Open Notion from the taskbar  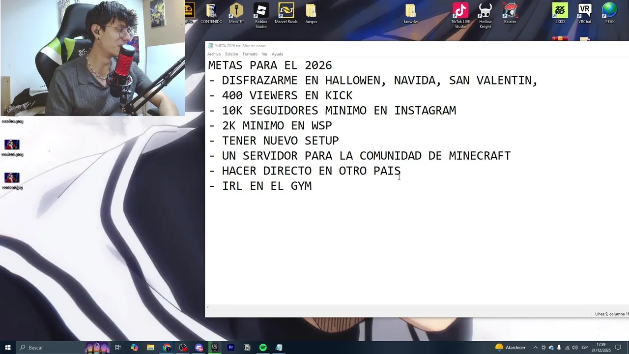247,348
